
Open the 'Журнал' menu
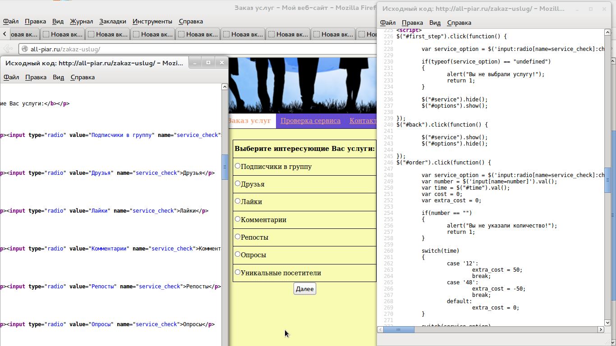click(x=81, y=21)
